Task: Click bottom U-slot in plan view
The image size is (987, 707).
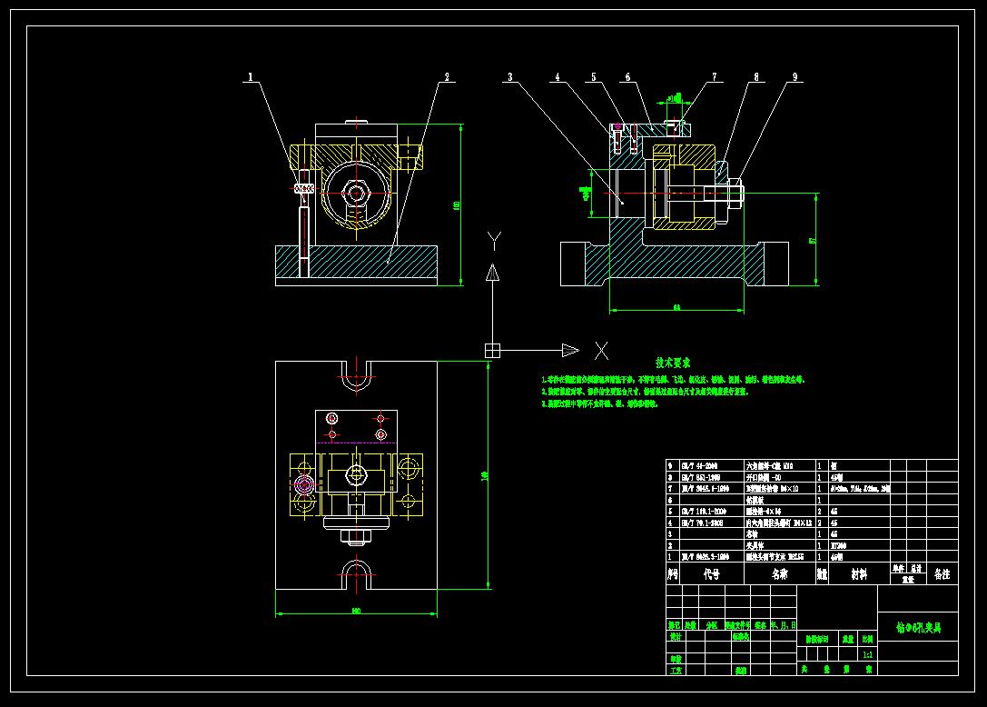Action: (356, 575)
